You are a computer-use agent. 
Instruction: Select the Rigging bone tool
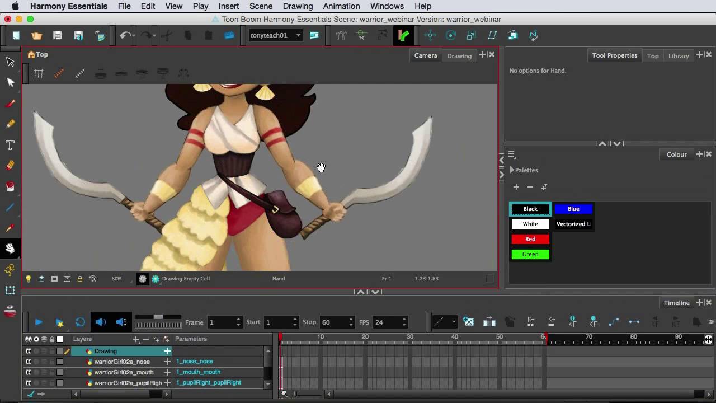pyautogui.click(x=10, y=270)
